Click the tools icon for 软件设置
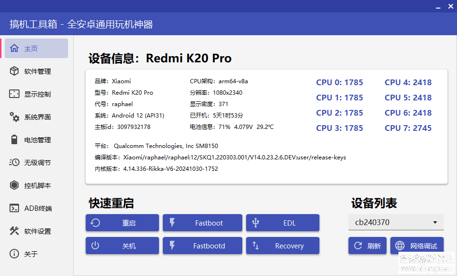The image size is (457, 276). click(14, 231)
